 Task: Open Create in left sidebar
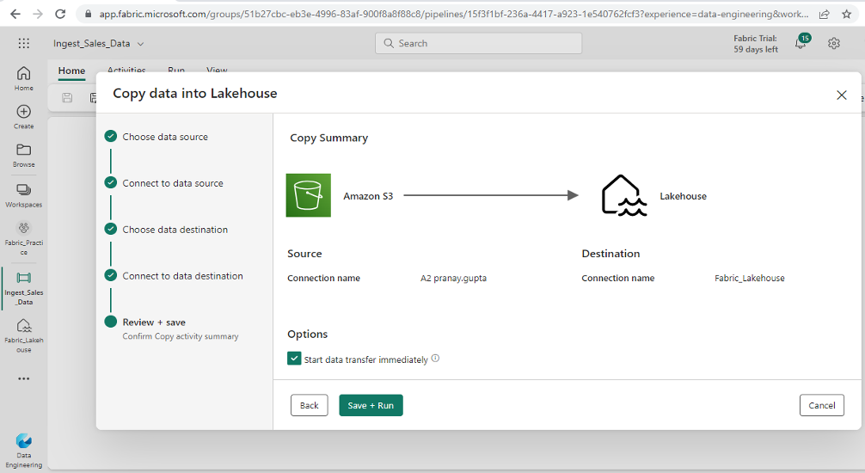click(24, 117)
